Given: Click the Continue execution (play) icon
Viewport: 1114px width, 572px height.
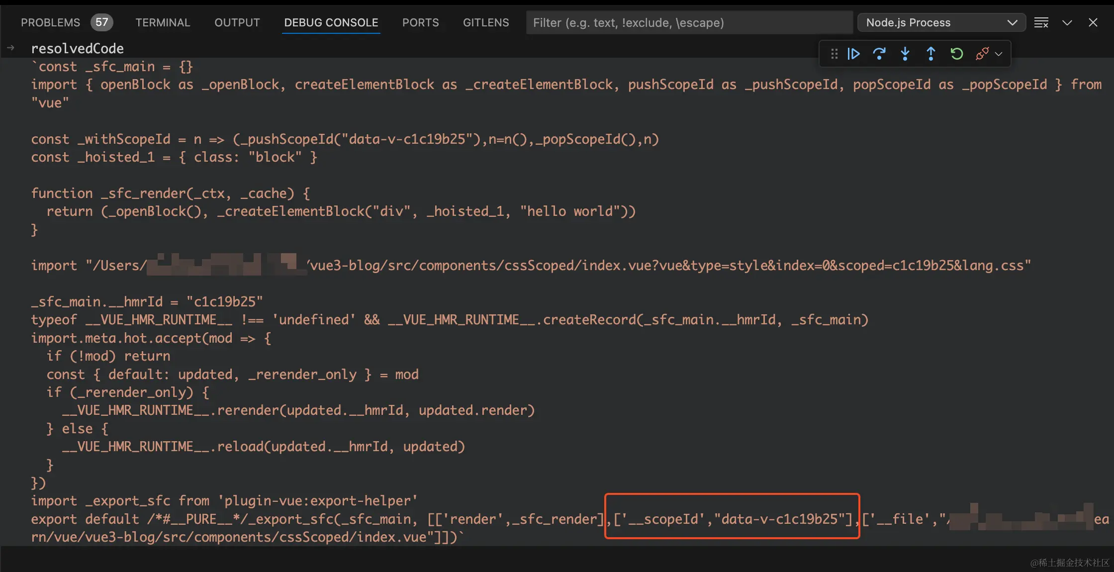Looking at the screenshot, I should pos(854,53).
